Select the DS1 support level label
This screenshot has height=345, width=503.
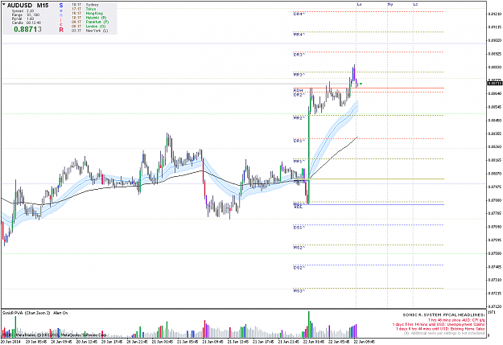299,228
